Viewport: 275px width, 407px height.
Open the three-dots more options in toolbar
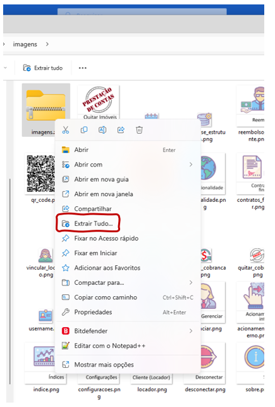tap(82, 68)
